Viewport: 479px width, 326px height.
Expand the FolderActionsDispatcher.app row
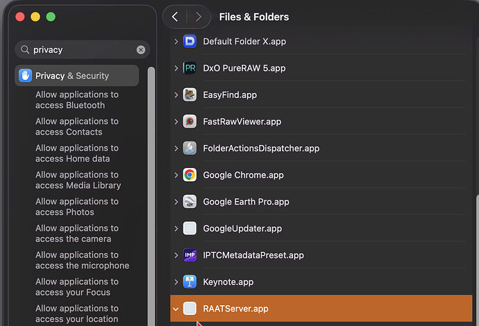point(176,148)
